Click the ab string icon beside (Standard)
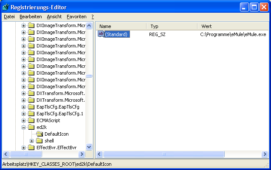Image resolution: width=271 pixels, height=170 pixels. coord(101,34)
